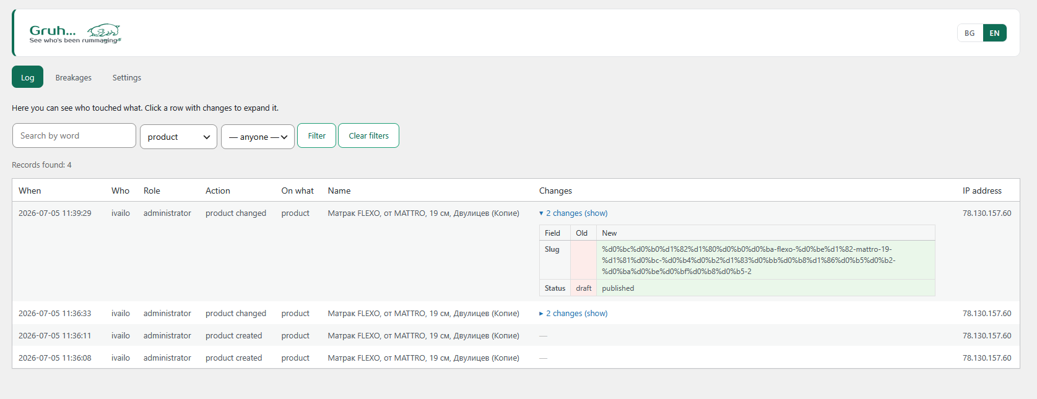1037x399 pixels.
Task: Click user ivailo in 11:36:33 row
Action: [121, 314]
